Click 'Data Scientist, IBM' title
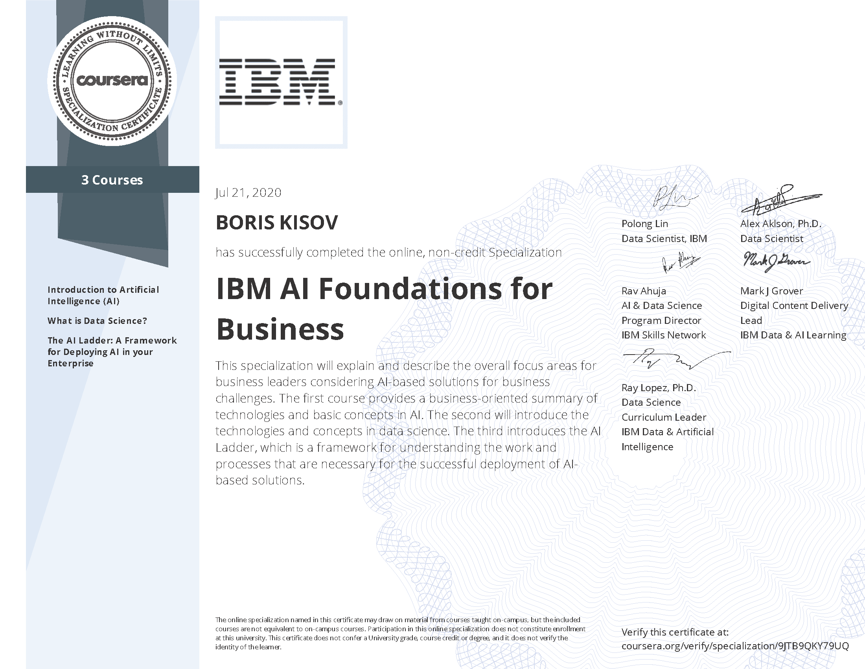This screenshot has height=669, width=865. (x=664, y=238)
